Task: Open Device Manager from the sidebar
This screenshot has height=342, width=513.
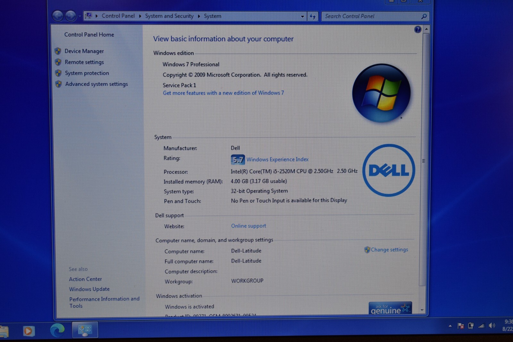Action: coord(84,51)
